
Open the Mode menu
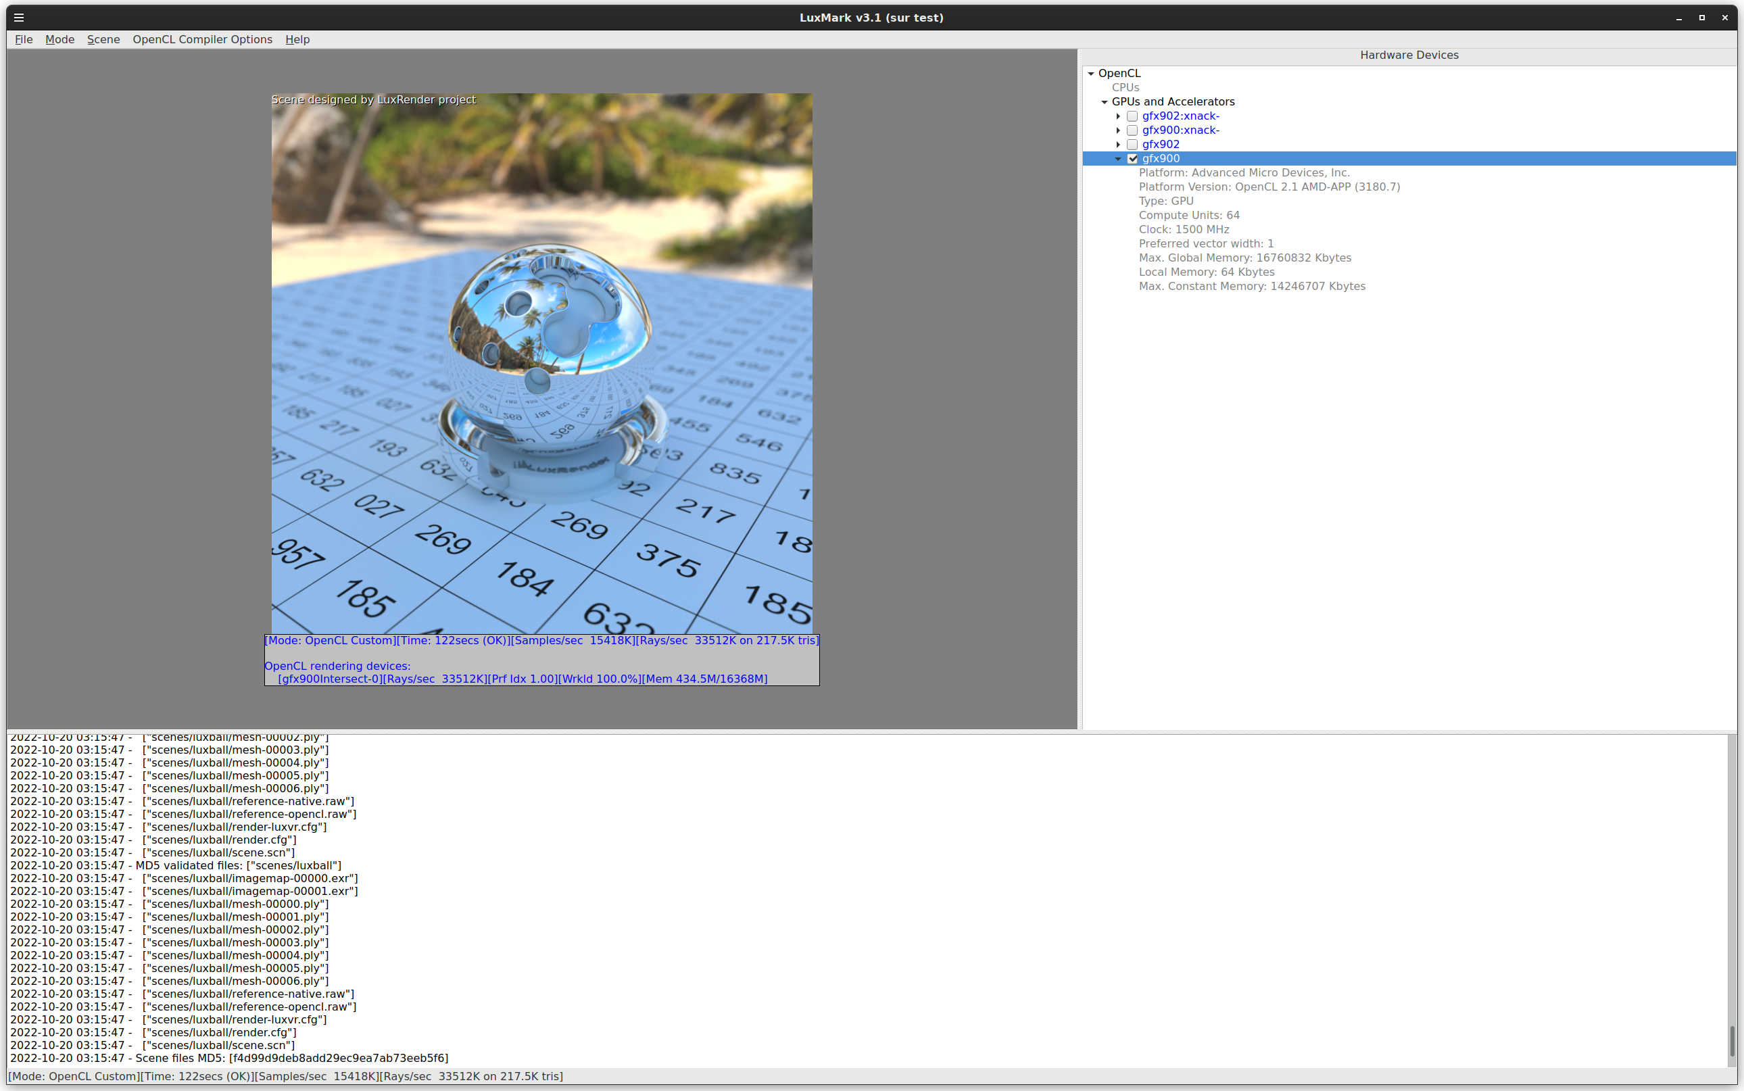(x=59, y=39)
